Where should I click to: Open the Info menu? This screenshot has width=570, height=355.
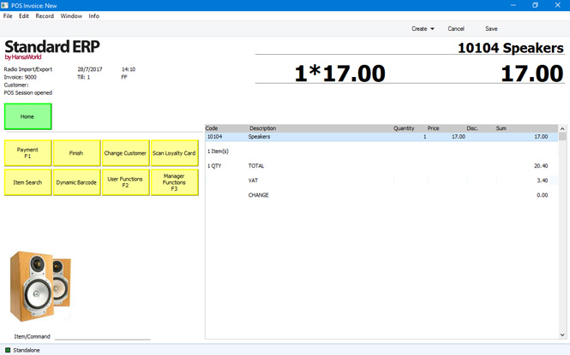coord(93,16)
